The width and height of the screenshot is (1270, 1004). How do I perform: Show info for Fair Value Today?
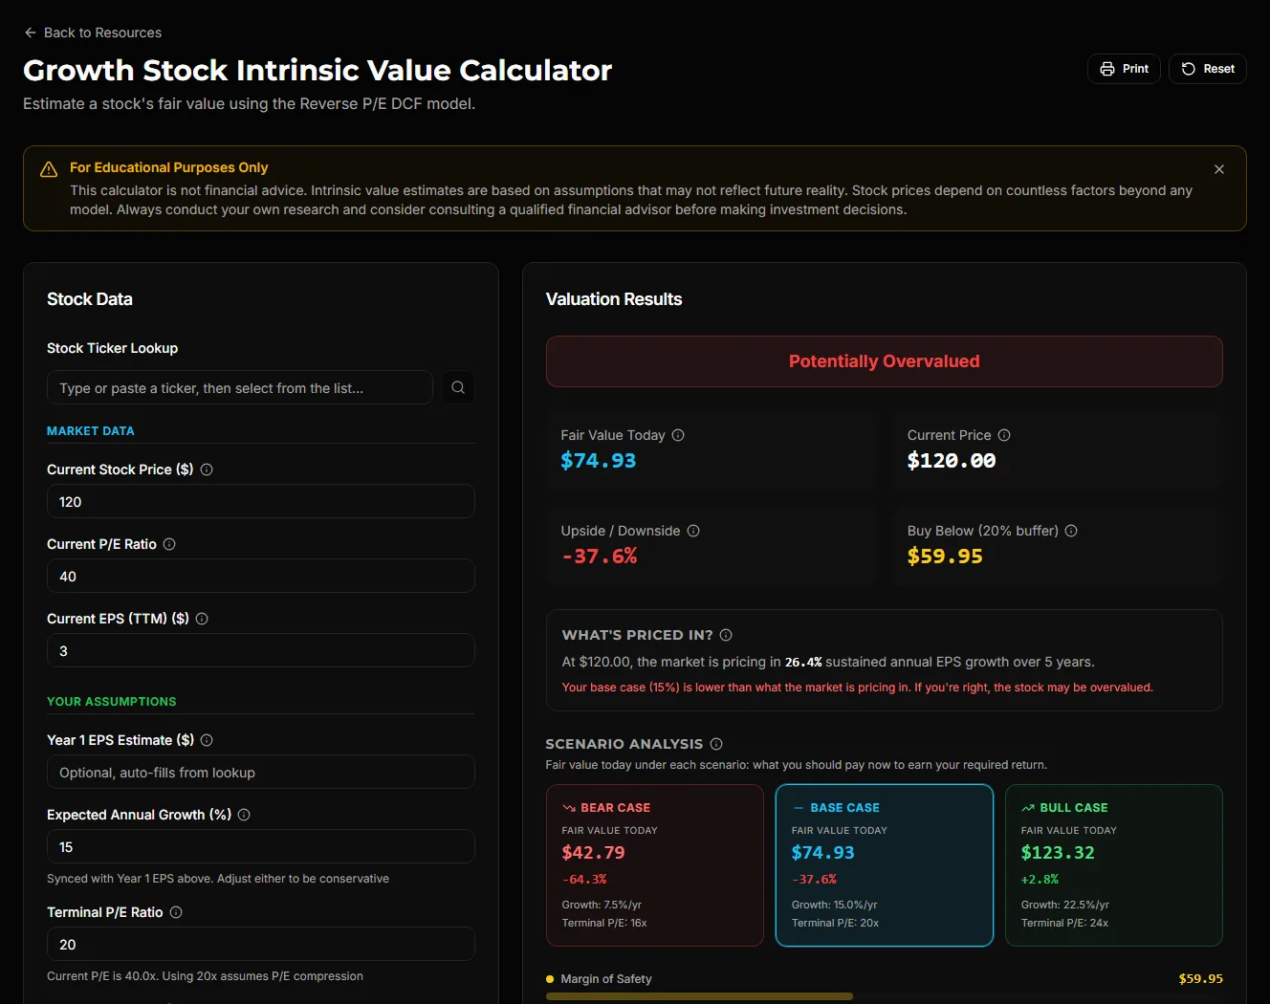coord(678,435)
